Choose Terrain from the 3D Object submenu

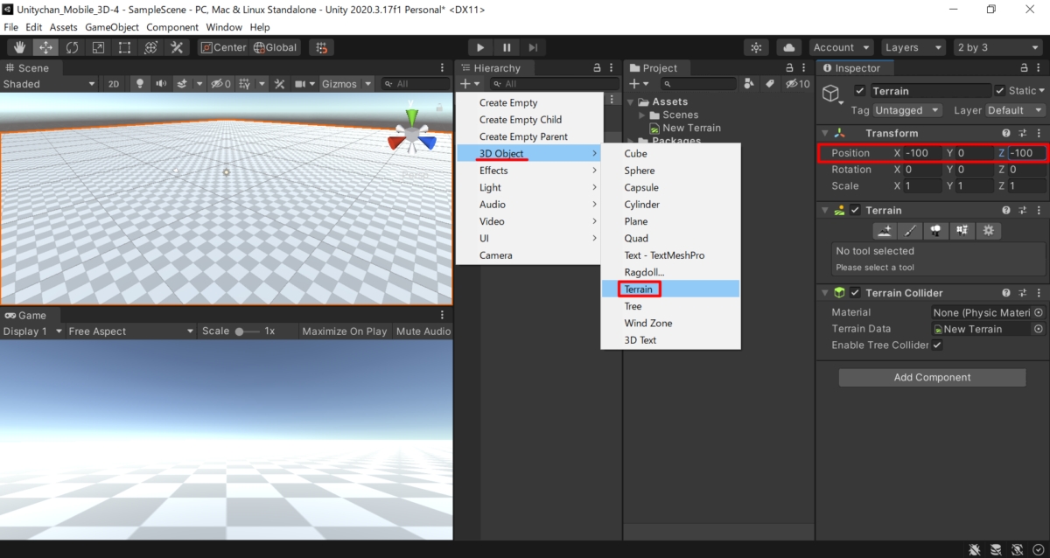click(670, 289)
